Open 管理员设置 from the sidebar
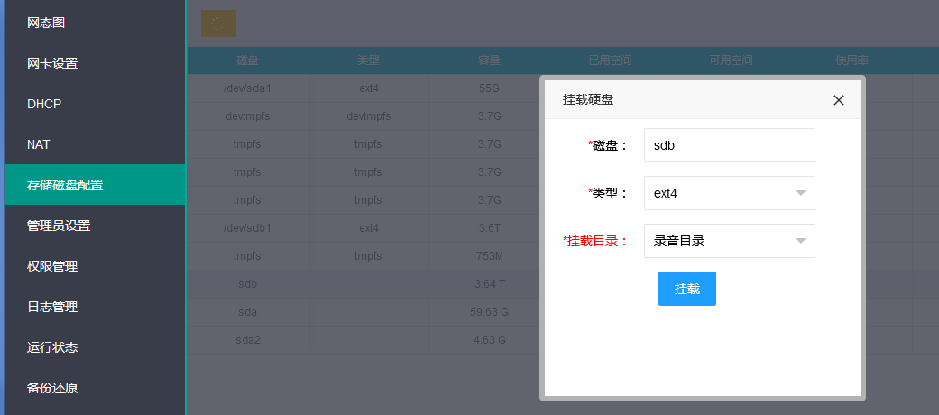 point(59,226)
